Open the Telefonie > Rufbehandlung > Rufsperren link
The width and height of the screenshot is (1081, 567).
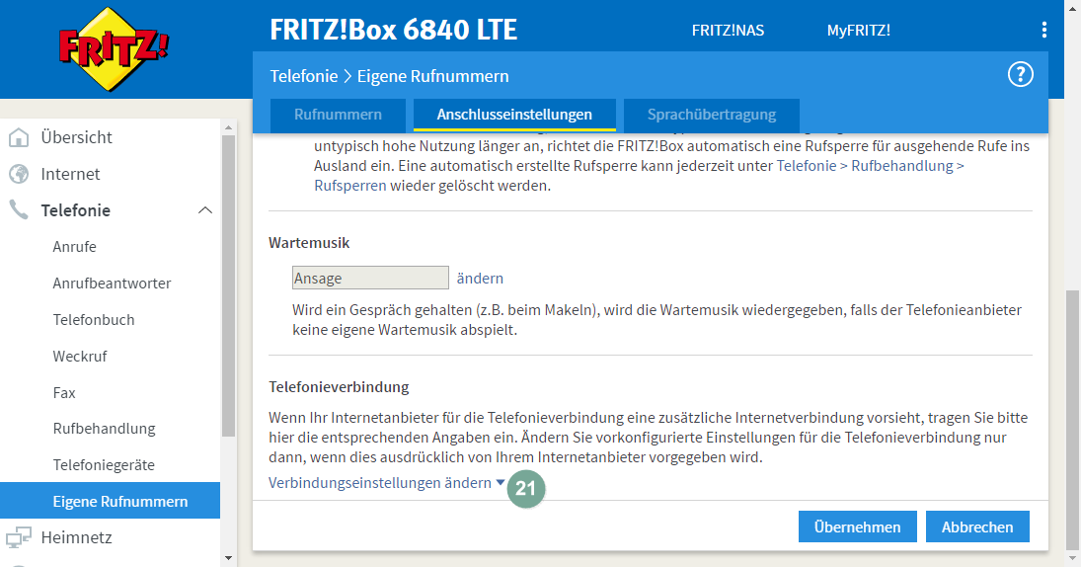(869, 166)
